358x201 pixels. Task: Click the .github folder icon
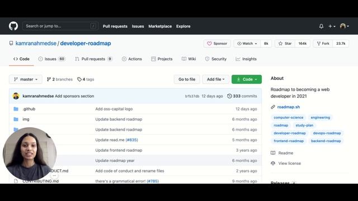click(x=16, y=109)
